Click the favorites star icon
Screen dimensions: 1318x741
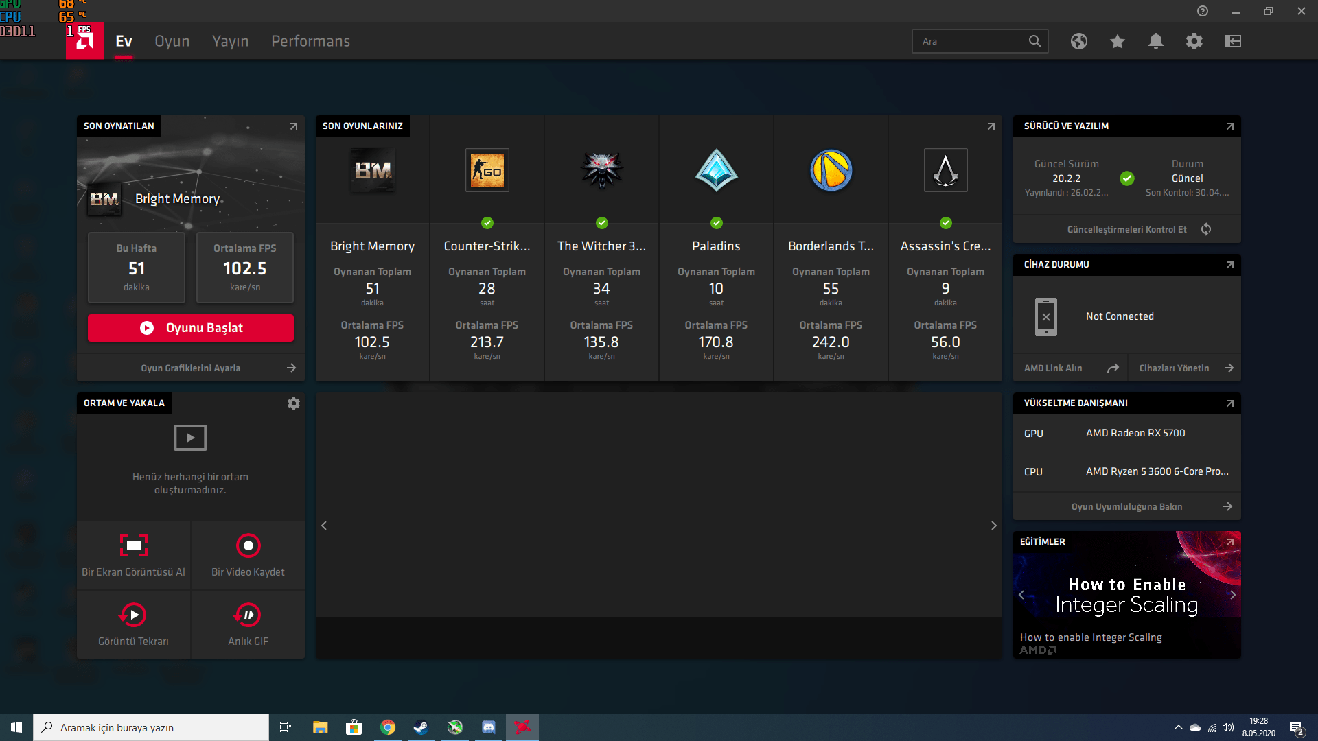[x=1117, y=41]
